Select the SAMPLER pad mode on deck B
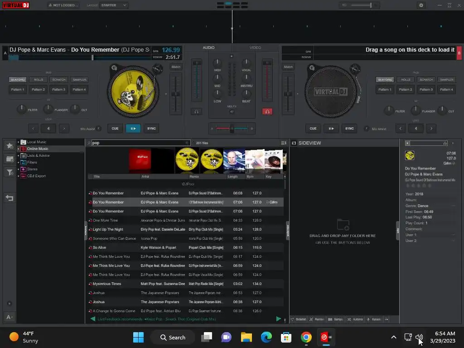The height and width of the screenshot is (348, 464). tap(446, 80)
